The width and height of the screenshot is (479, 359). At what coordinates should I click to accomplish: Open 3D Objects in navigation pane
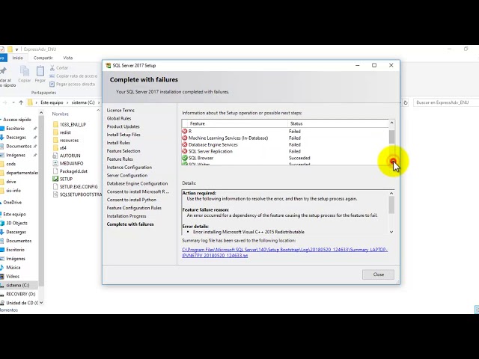14,223
